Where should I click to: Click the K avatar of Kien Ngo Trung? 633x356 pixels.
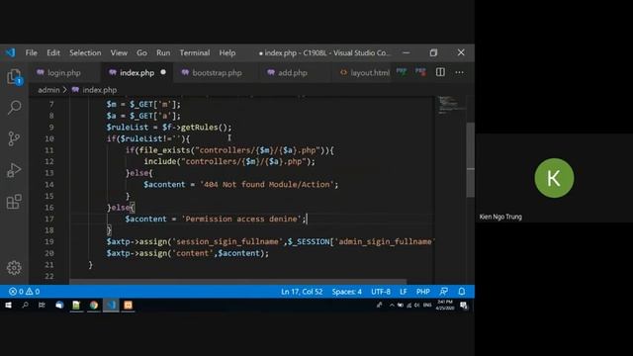point(554,178)
